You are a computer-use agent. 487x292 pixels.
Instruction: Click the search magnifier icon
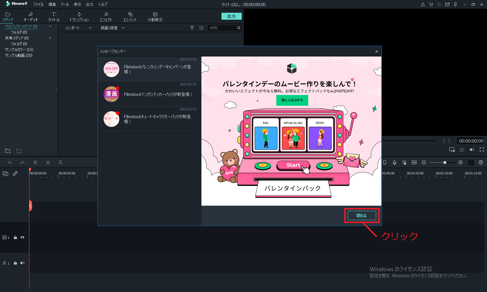point(239,28)
